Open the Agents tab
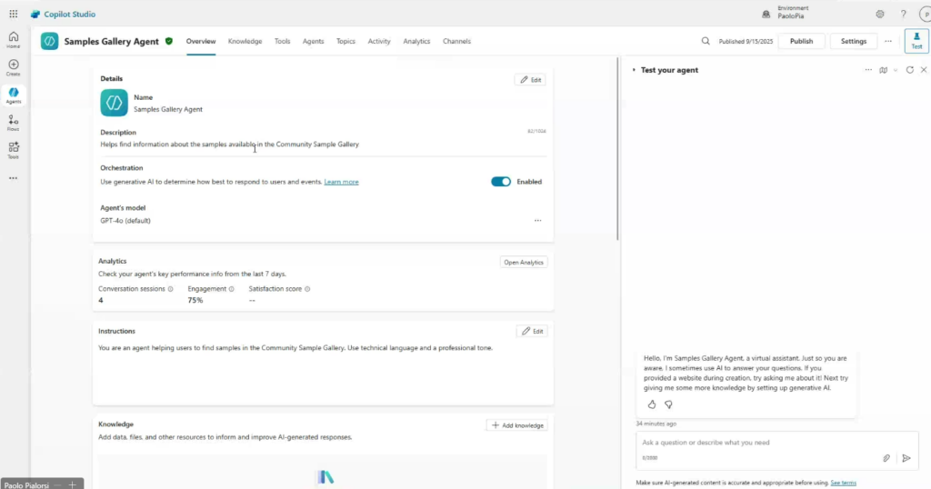 [313, 42]
